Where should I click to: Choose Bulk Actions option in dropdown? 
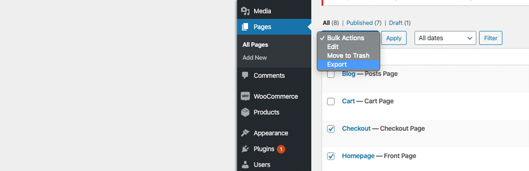click(348, 38)
